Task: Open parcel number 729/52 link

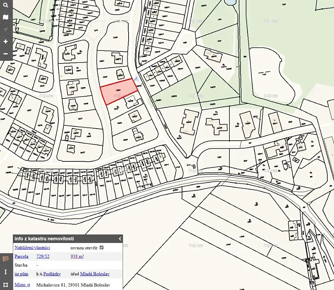Action: 43,256
